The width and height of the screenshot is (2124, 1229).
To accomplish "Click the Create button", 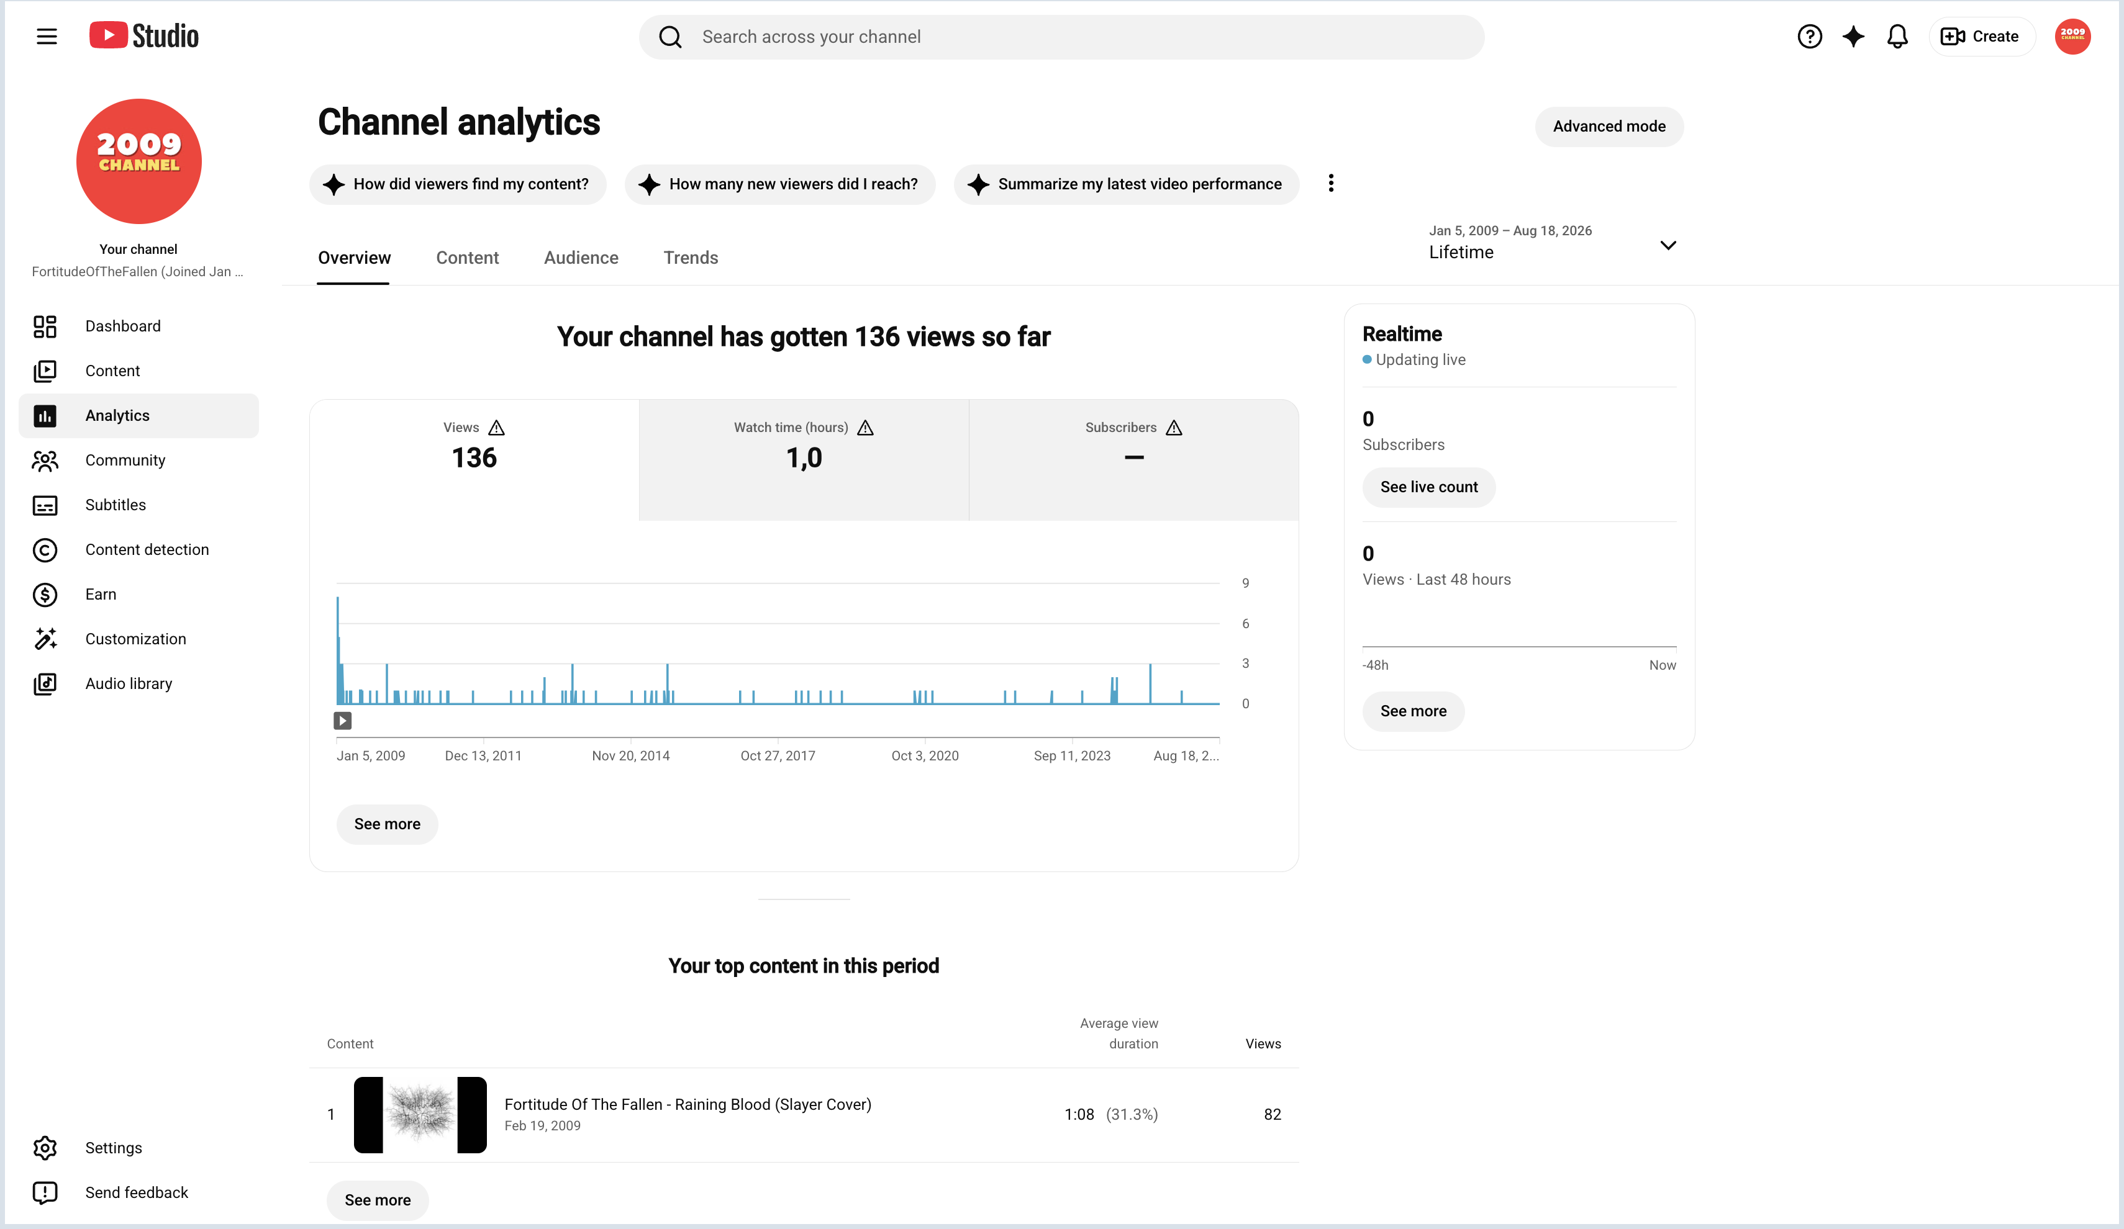I will [x=1982, y=36].
